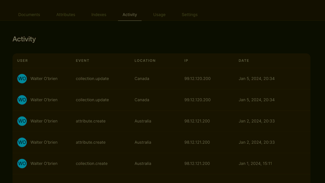Viewport: 325px width, 183px height.
Task: Click the date Jan 1, 2024, 15:11
Action: click(x=255, y=163)
